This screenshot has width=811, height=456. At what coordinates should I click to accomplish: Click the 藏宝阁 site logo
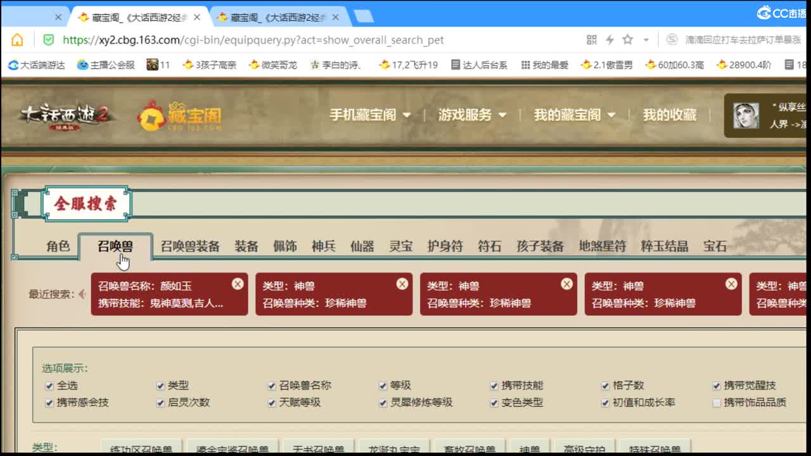click(x=181, y=116)
